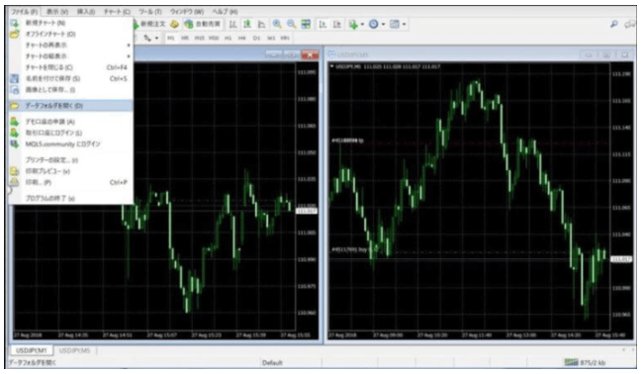Select the line chart icon
Viewport: 642px width, 374px height.
pyautogui.click(x=261, y=24)
